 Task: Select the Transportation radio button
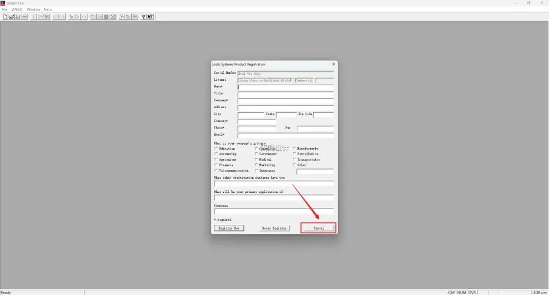pyautogui.click(x=294, y=159)
